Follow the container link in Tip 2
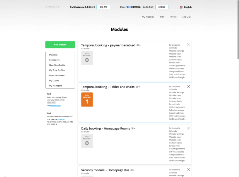This screenshot has width=239, height=177. 61,119
